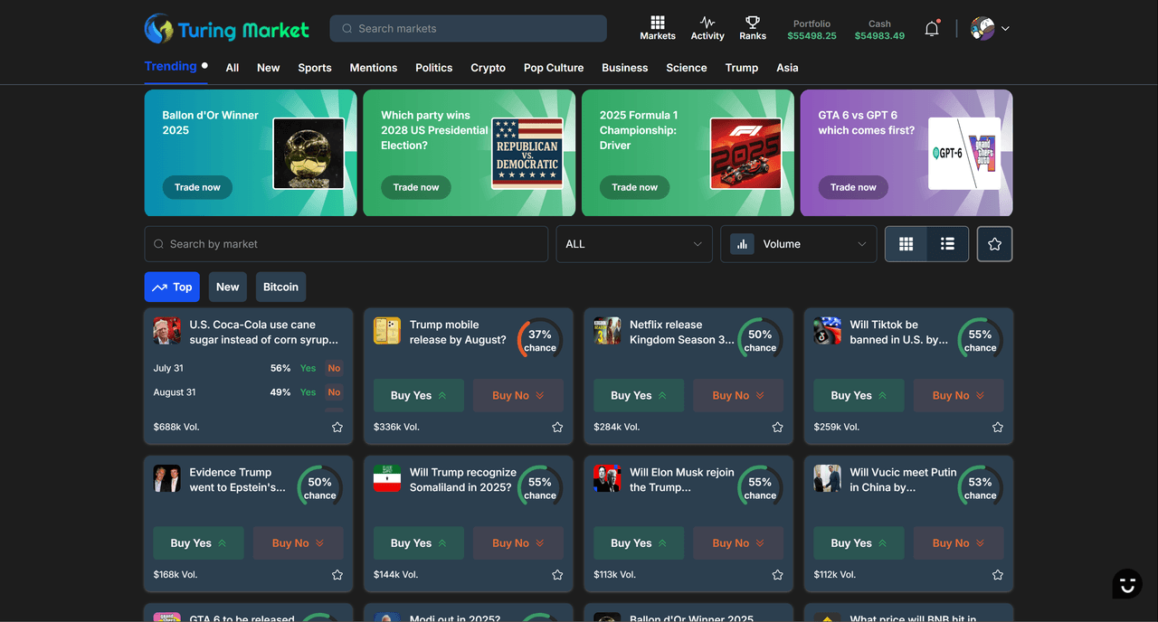Select the Pop Culture tab

(x=553, y=68)
